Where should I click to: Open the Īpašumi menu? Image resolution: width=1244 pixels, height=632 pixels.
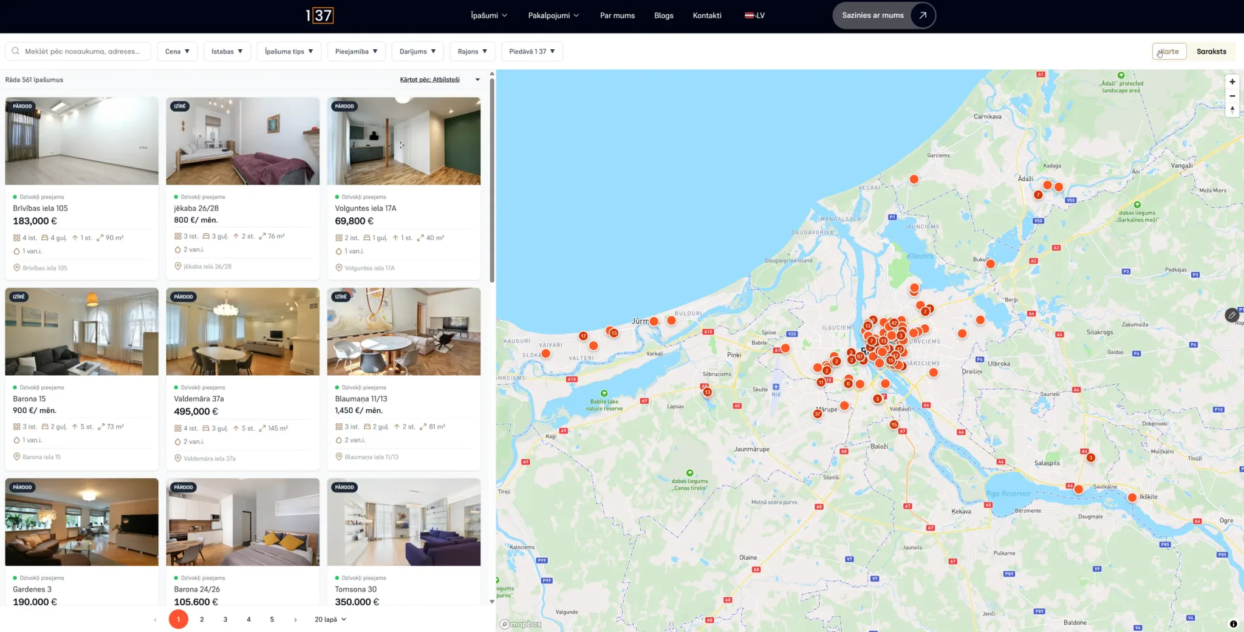tap(489, 15)
